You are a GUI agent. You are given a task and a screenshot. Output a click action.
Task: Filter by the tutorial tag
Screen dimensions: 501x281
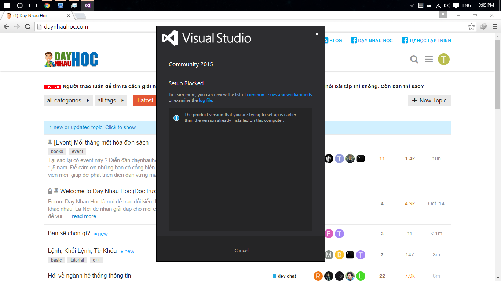77,260
